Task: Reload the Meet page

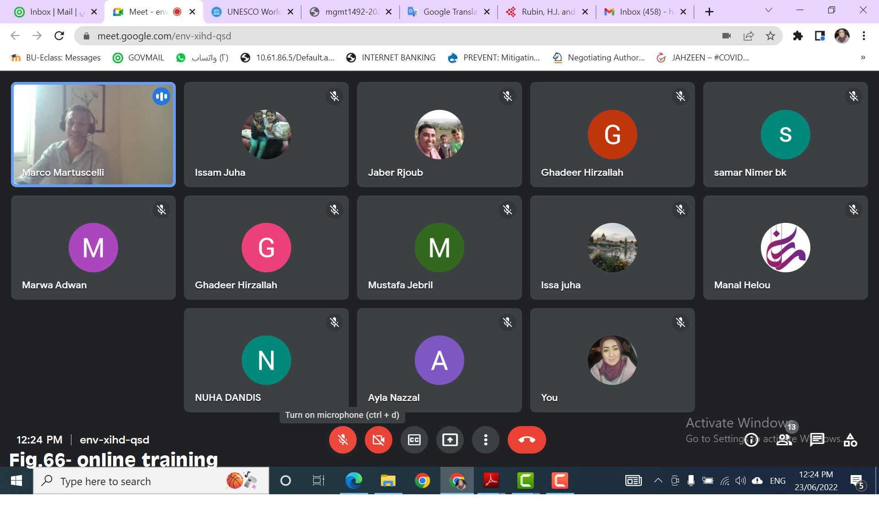Action: click(59, 36)
